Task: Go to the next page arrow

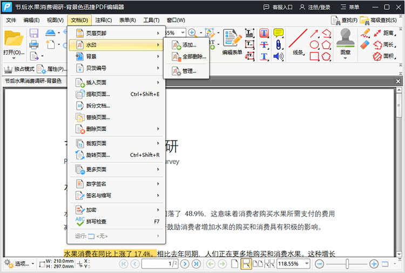Action: 185,264
